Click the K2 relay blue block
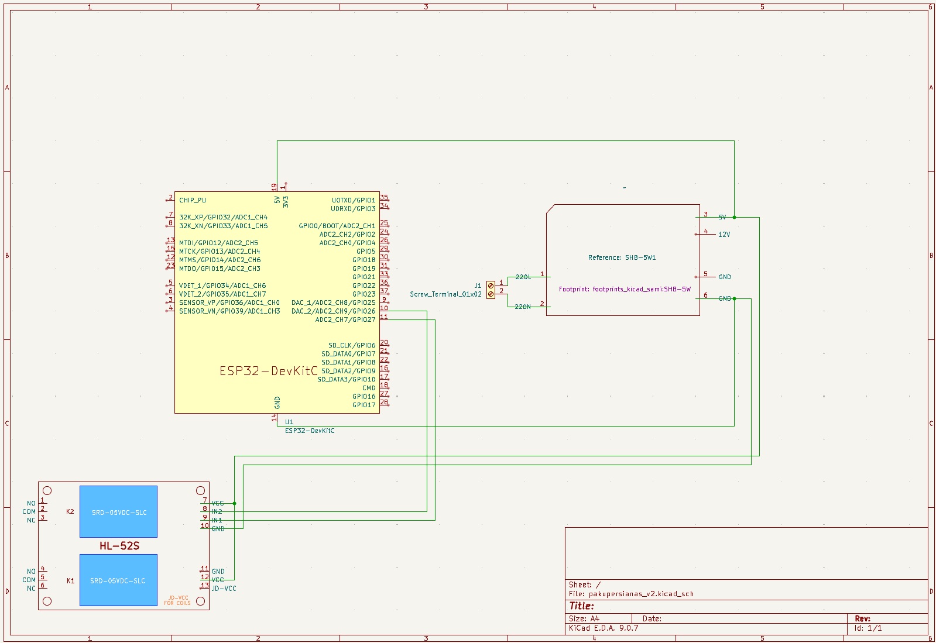 tap(118, 511)
